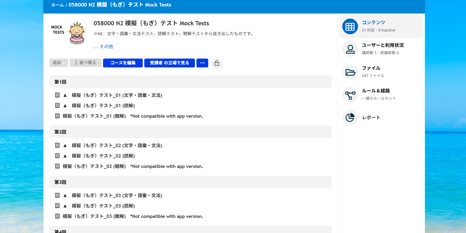Expand description with その他 link
The height and width of the screenshot is (233, 466).
pos(106,47)
